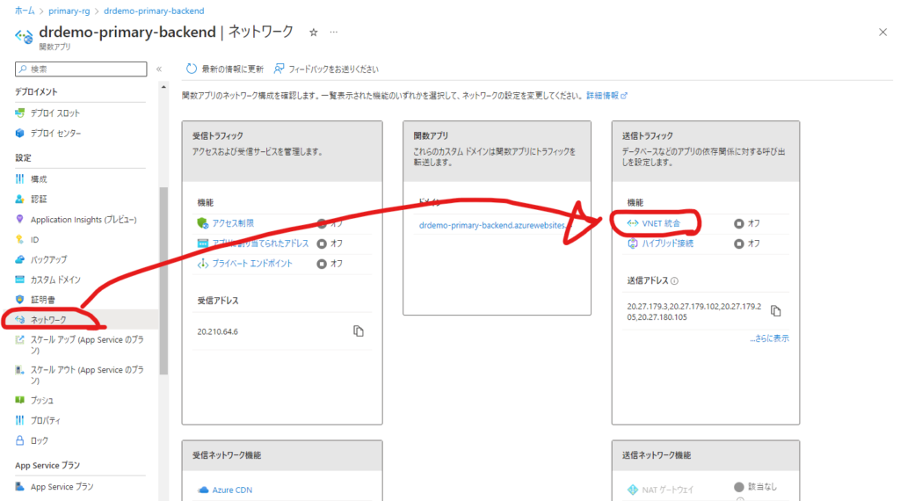Go to ホーム breadcrumb
This screenshot has width=900, height=501.
25,11
